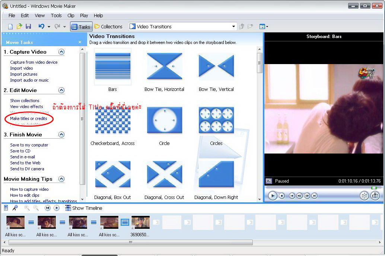The image size is (385, 256).
Task: Click the Redo arrow icon
Action: (x=57, y=26)
